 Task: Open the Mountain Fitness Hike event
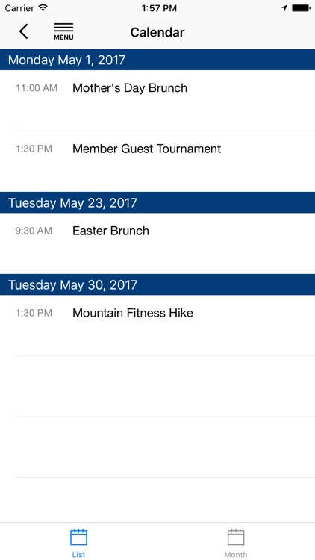tap(157, 326)
